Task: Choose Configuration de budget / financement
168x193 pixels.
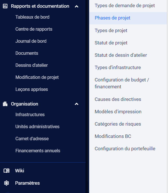Action: click(x=122, y=83)
